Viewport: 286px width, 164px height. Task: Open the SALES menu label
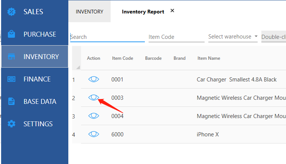(x=33, y=12)
